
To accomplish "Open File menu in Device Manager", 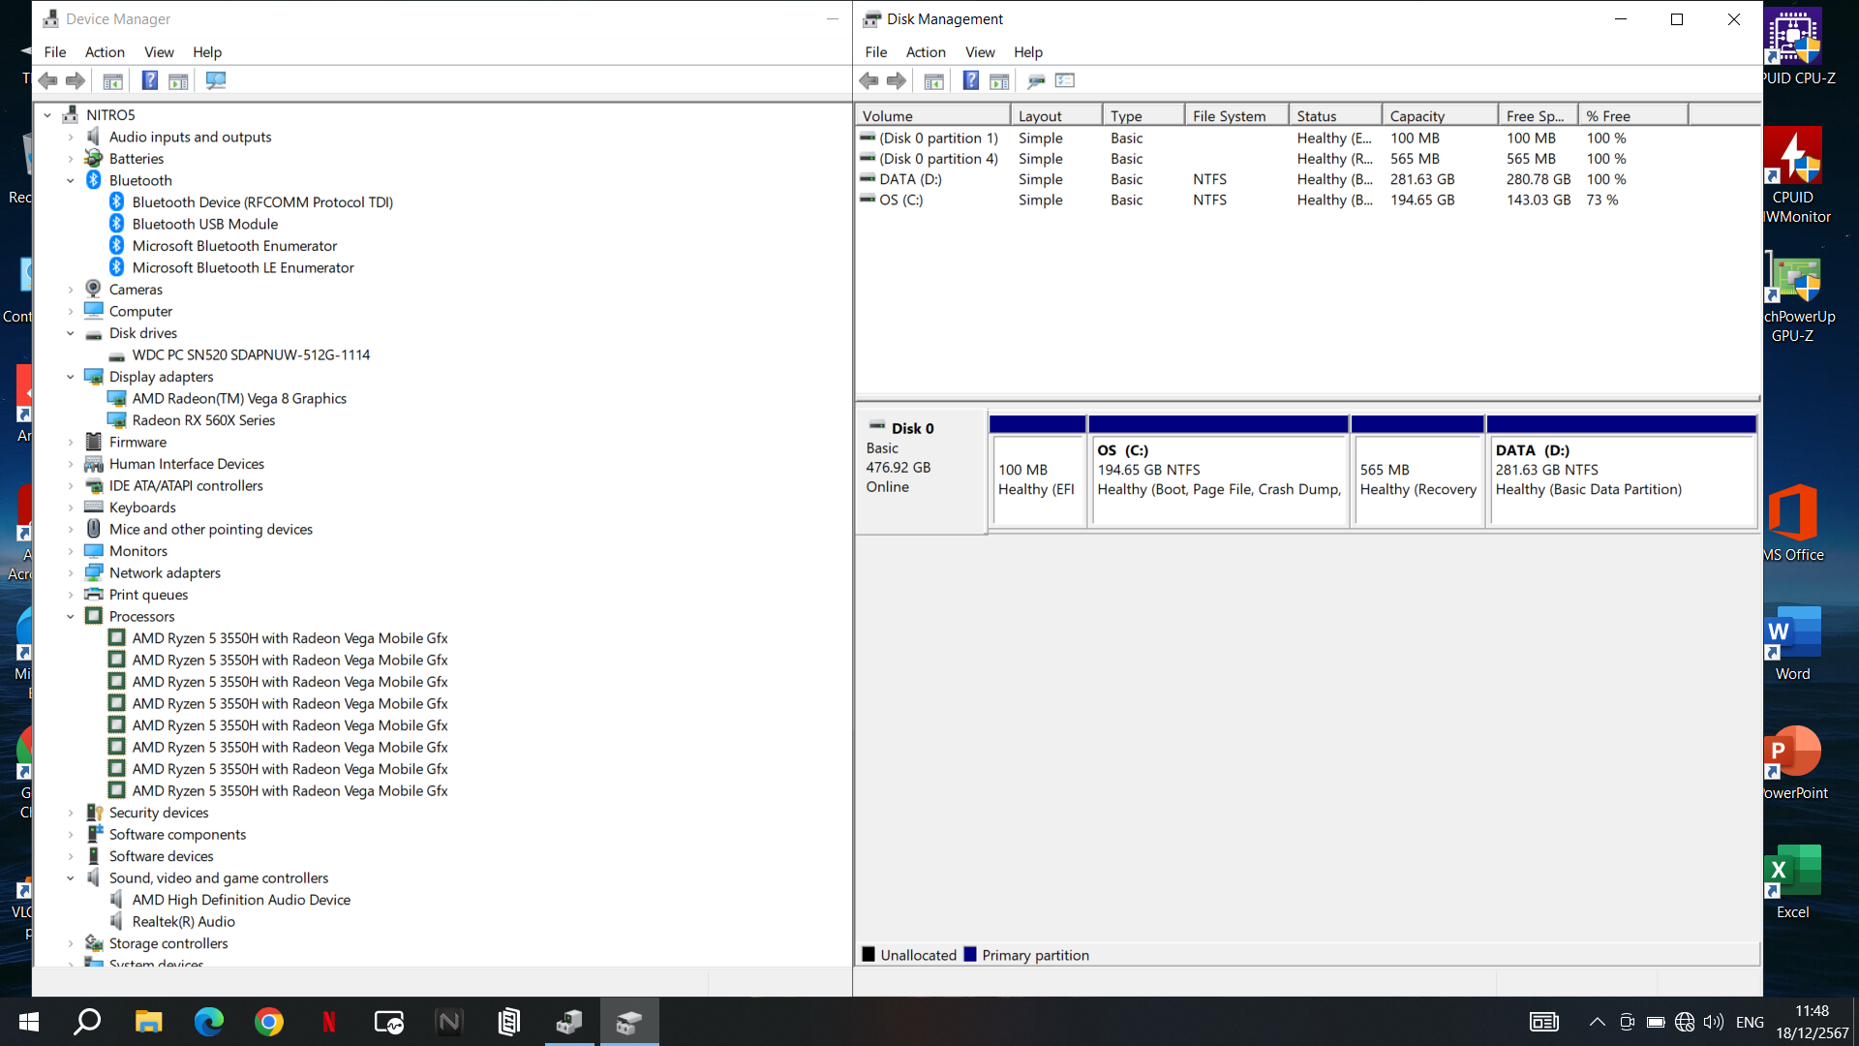I will coord(55,52).
